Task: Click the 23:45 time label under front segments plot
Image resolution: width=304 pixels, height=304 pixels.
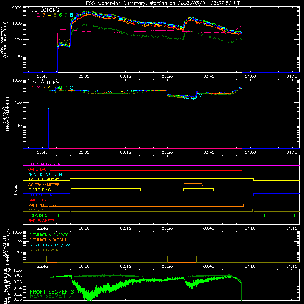Action: 42,76
